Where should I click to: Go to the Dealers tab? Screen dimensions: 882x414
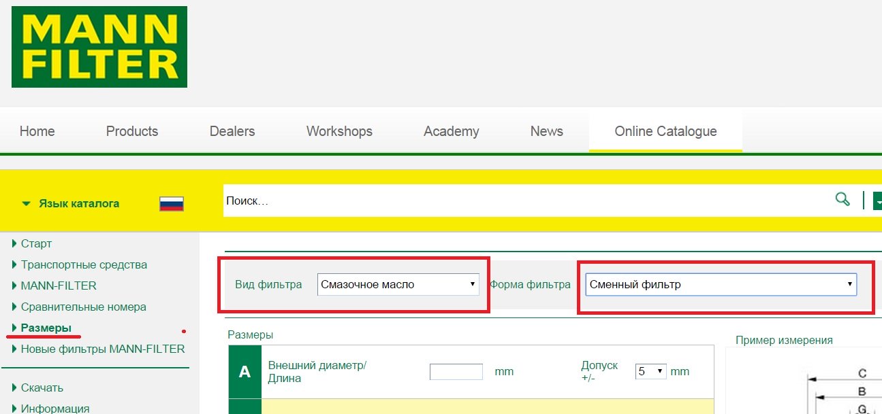[x=232, y=131]
